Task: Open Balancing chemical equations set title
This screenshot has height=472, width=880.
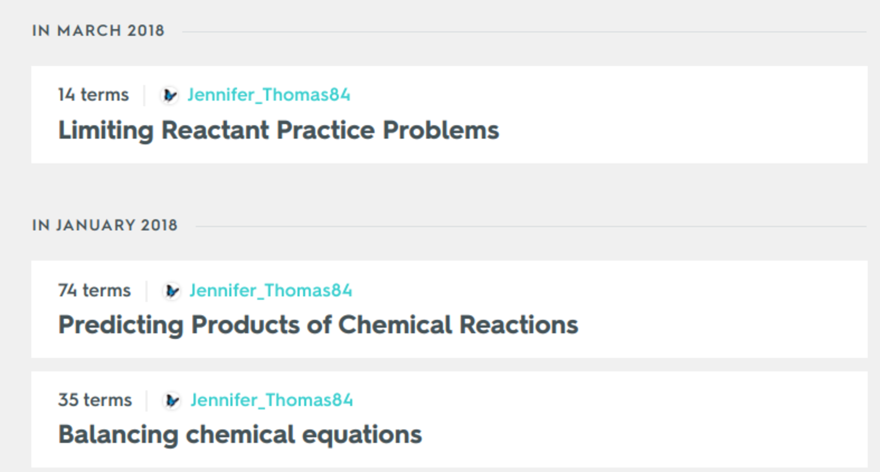Action: pyautogui.click(x=240, y=434)
